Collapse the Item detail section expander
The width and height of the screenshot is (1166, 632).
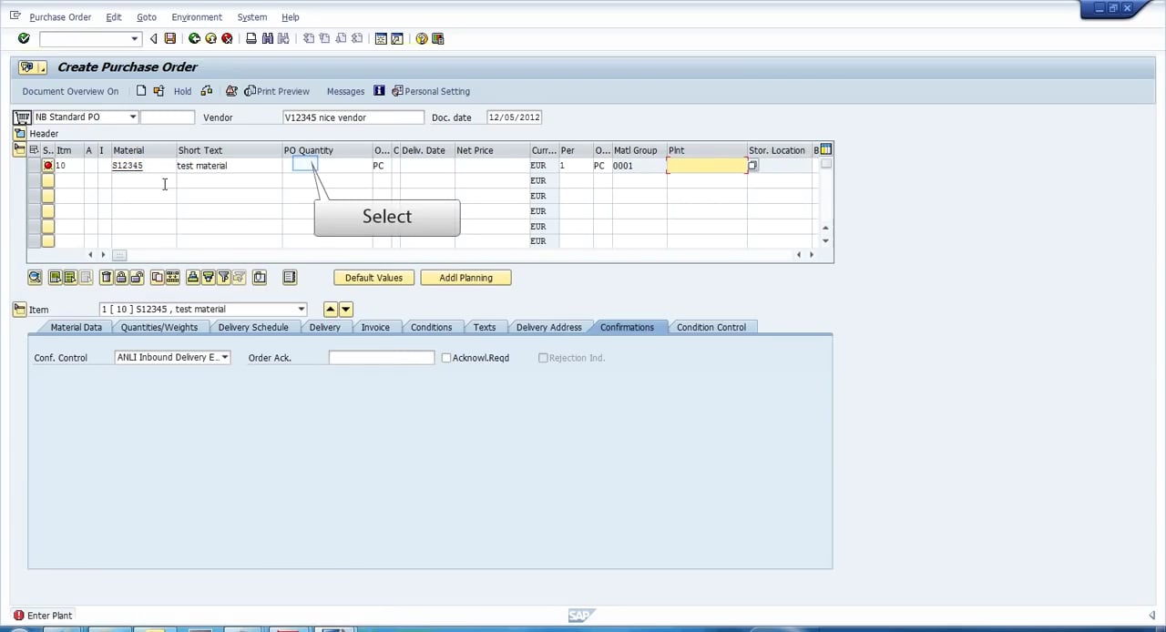tap(20, 310)
